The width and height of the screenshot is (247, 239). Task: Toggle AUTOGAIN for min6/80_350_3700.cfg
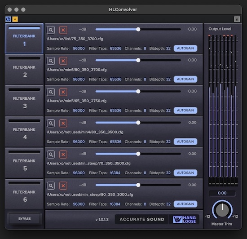185,79
